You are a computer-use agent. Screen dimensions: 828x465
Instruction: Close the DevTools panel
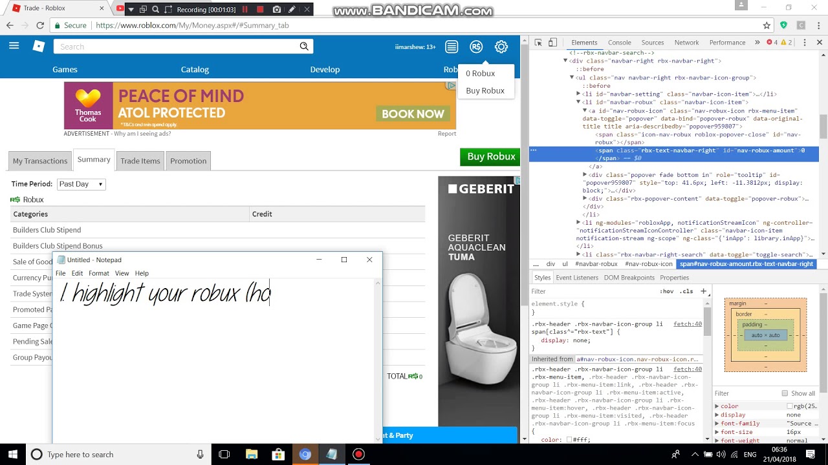(x=819, y=42)
